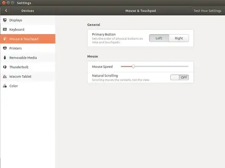The width and height of the screenshot is (225, 168).
Task: Click the Mouse Speed slider handle
Action: [133, 66]
